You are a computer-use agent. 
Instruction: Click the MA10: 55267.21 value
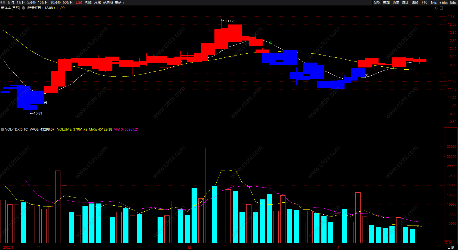(x=126, y=129)
